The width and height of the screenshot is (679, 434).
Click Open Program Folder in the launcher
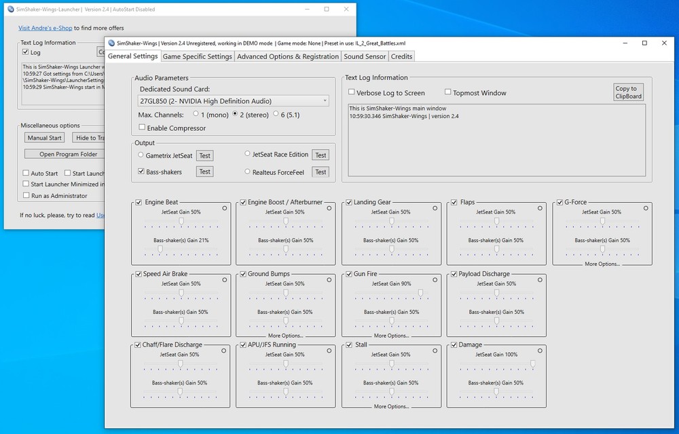[x=70, y=153]
